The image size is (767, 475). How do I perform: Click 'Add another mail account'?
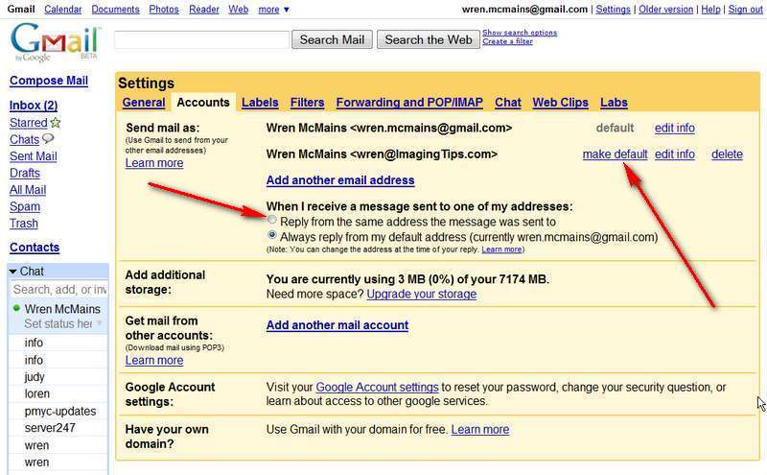pyautogui.click(x=337, y=325)
